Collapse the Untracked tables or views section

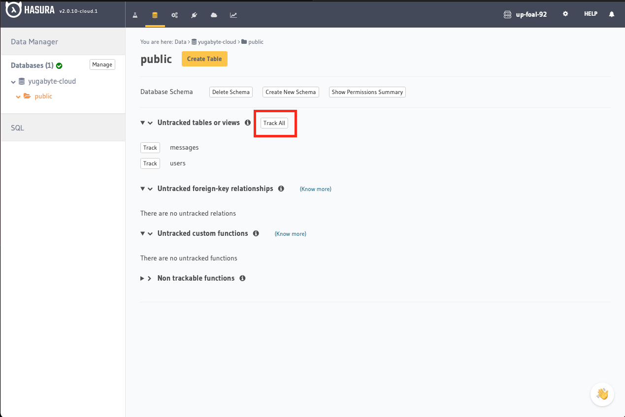coord(143,122)
